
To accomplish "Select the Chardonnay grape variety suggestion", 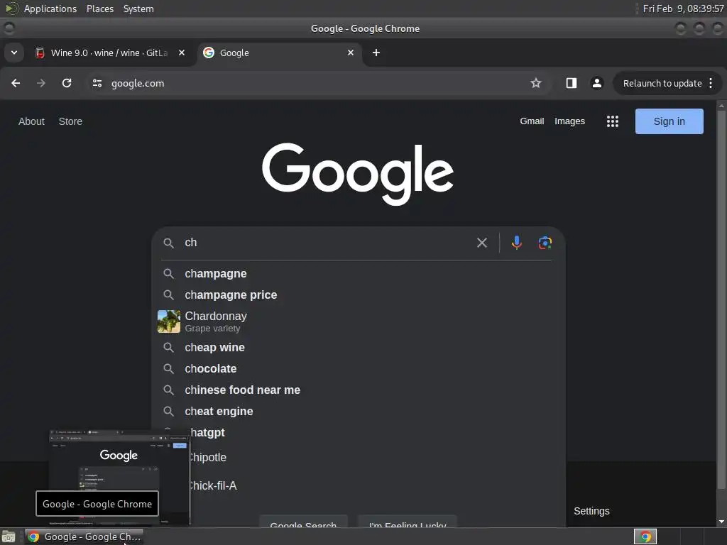I will pos(357,321).
